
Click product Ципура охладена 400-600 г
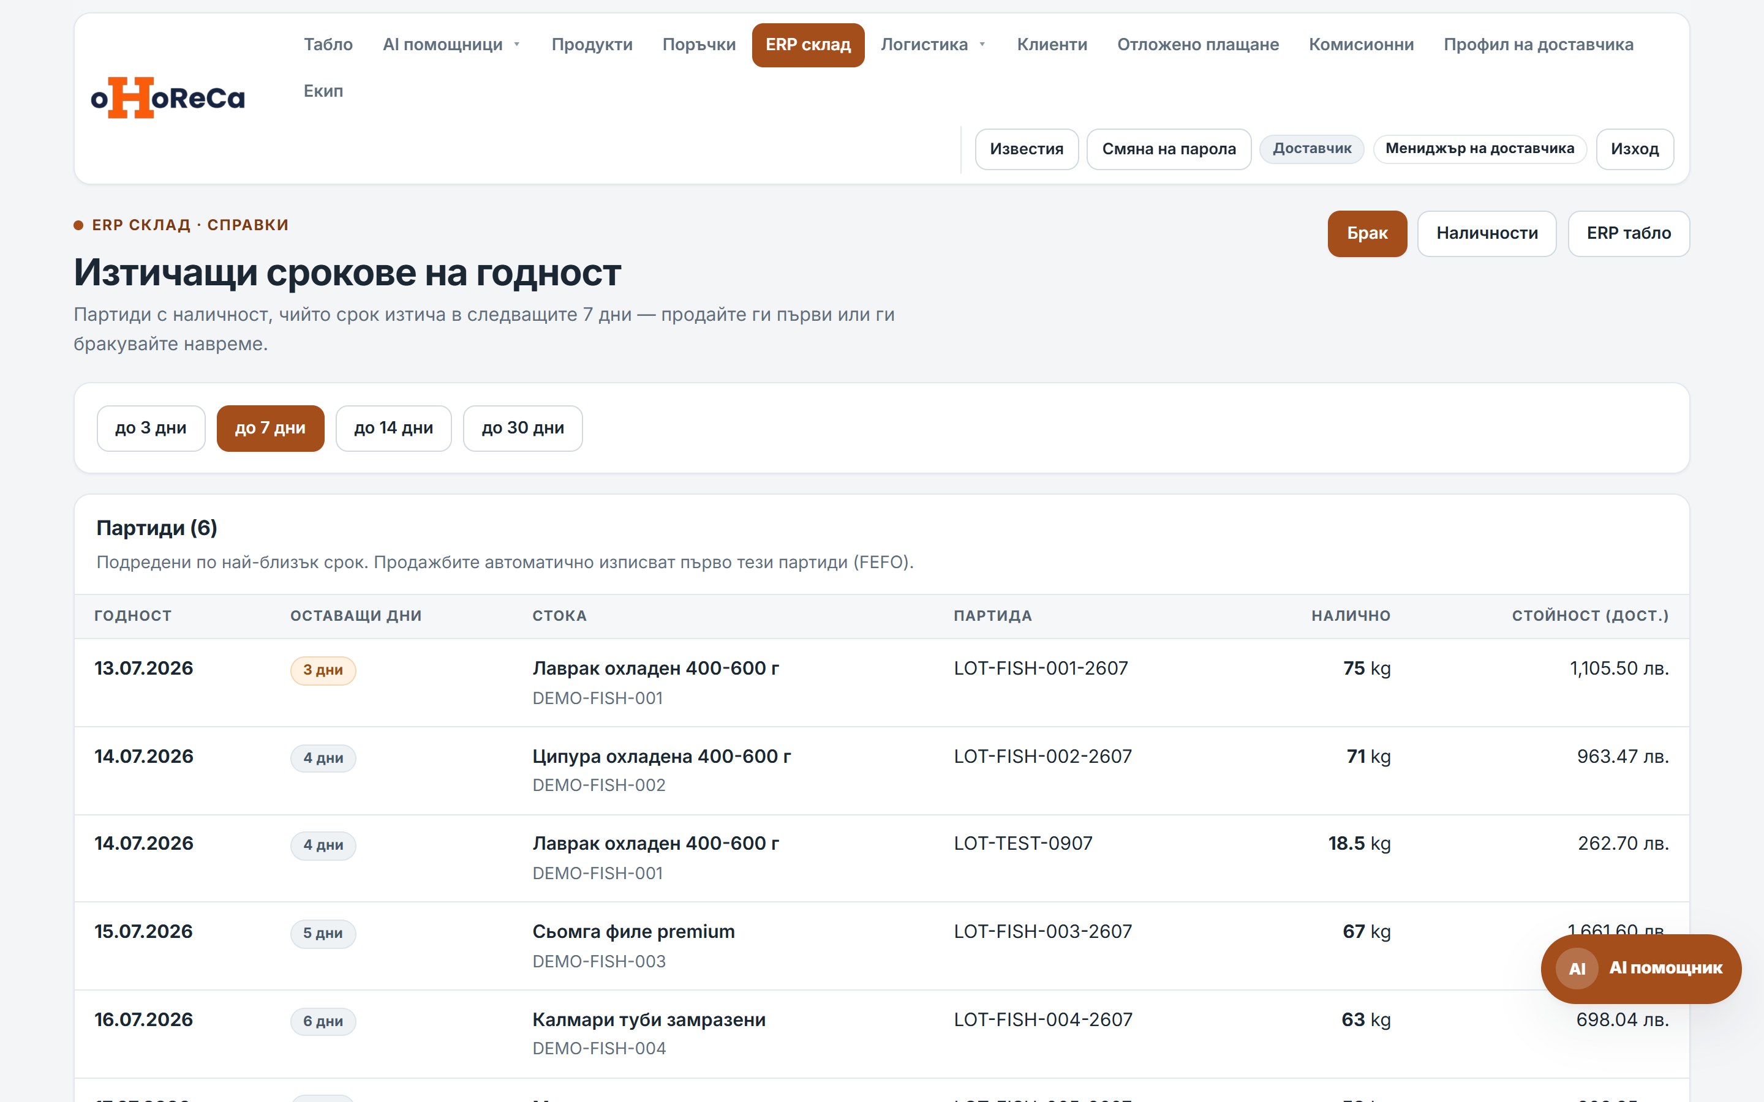pos(661,756)
